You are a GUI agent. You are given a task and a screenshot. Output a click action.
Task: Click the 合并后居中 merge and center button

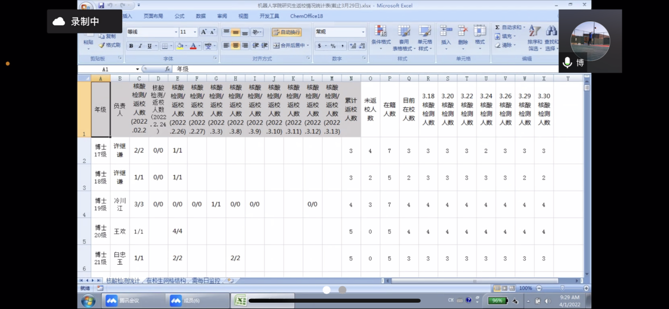[x=290, y=46]
